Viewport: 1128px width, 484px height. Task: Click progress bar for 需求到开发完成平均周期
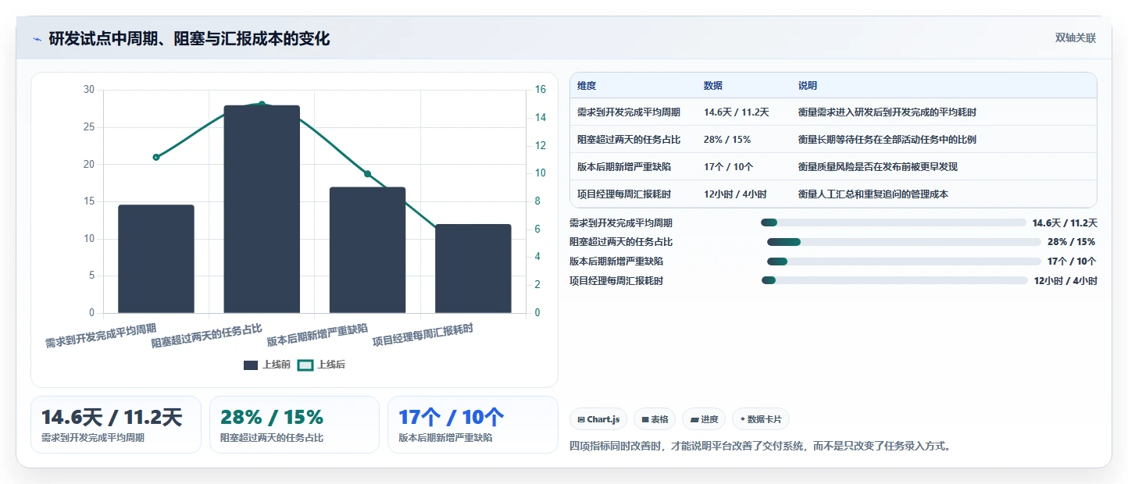[893, 222]
